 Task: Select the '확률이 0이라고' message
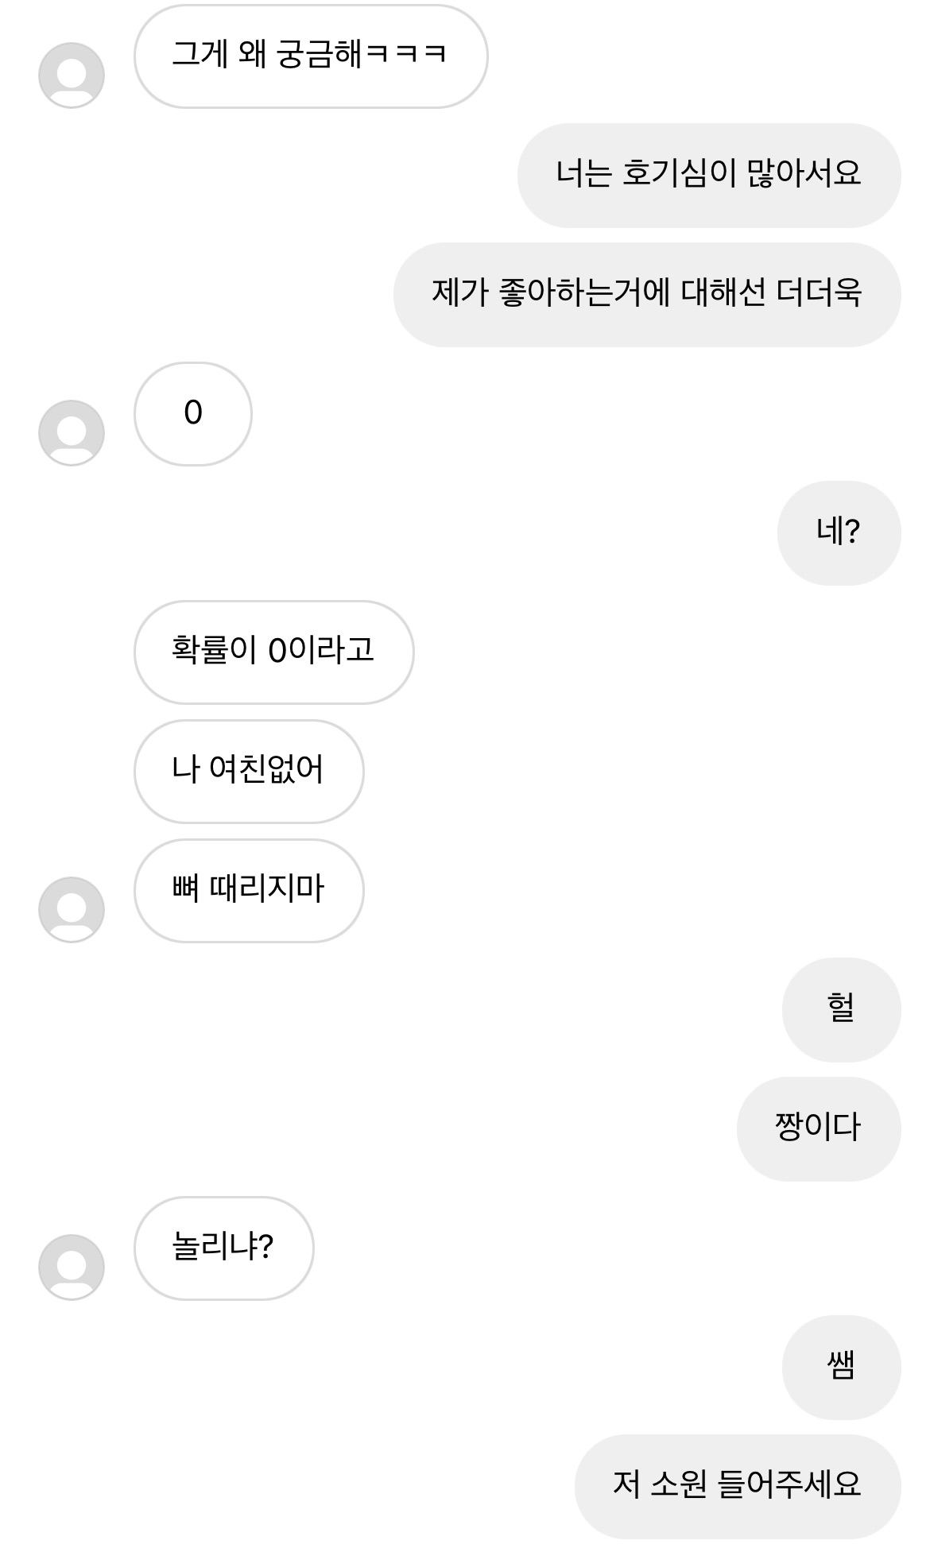(x=273, y=652)
